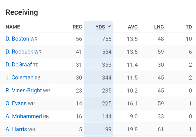Select J. Coleman player link

tap(20, 77)
